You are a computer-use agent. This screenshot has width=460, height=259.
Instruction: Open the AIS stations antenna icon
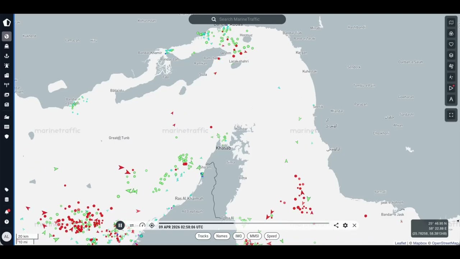tap(6, 85)
